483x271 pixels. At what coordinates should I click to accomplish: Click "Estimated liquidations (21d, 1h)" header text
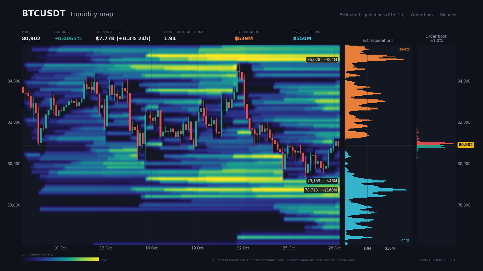[x=372, y=15]
